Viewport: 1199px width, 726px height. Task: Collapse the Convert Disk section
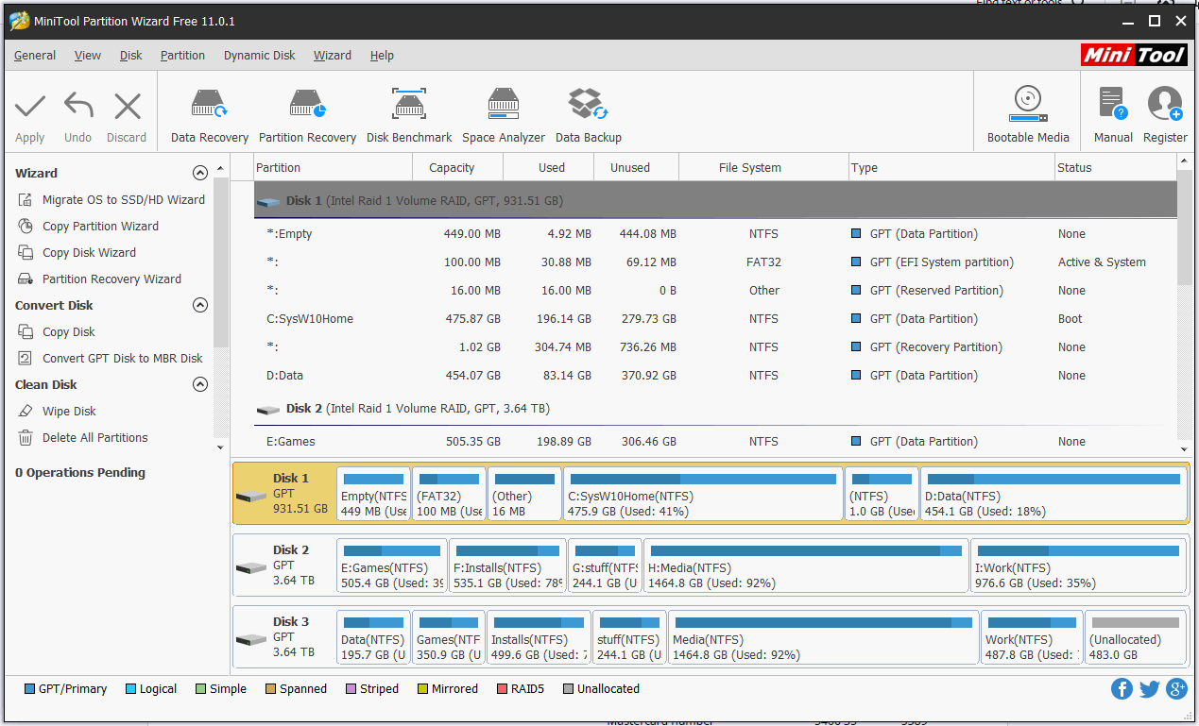pos(199,305)
